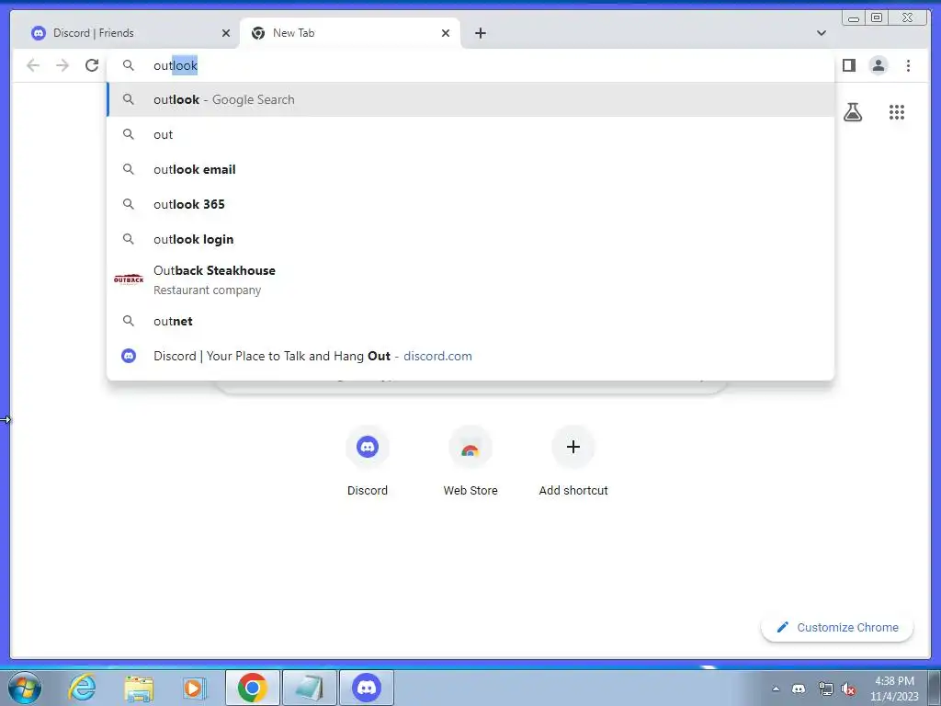The width and height of the screenshot is (941, 706).
Task: Click the muted volume tray icon
Action: [848, 689]
